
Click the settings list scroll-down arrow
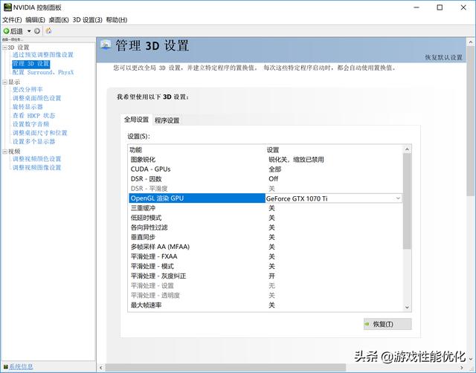coord(407,307)
